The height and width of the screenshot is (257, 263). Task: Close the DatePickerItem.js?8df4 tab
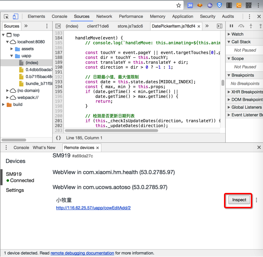click(x=199, y=26)
